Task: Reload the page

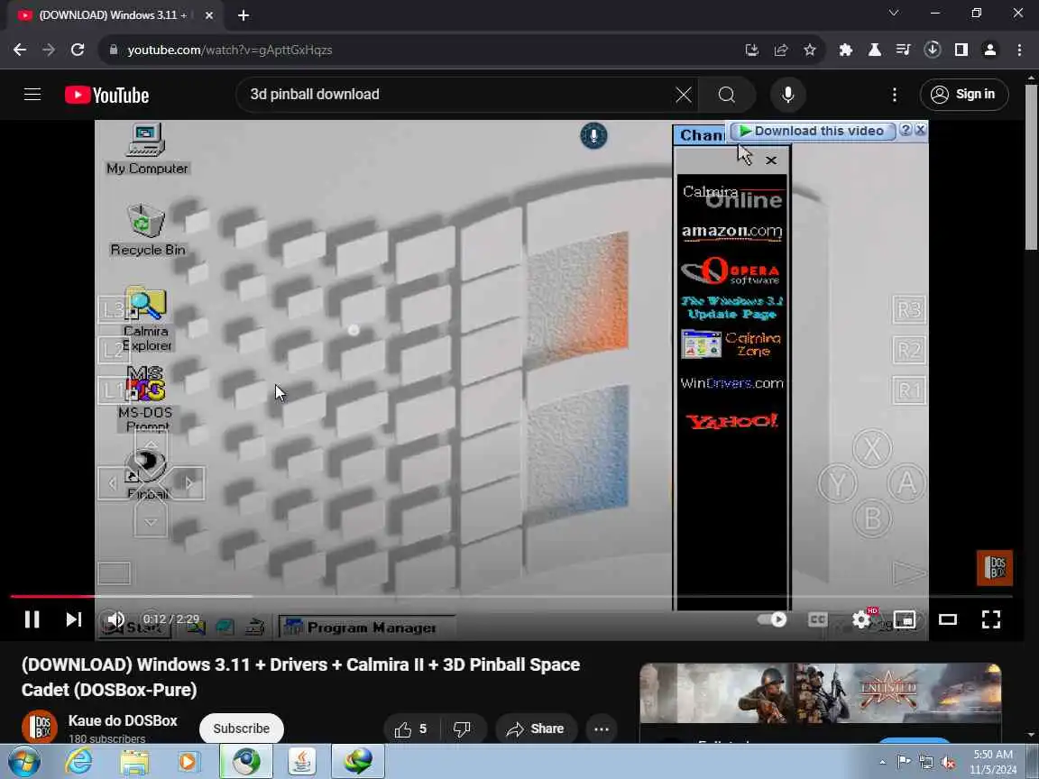Action: pos(78,50)
